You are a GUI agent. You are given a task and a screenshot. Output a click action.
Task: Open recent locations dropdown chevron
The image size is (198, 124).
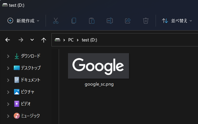[x=32, y=40]
